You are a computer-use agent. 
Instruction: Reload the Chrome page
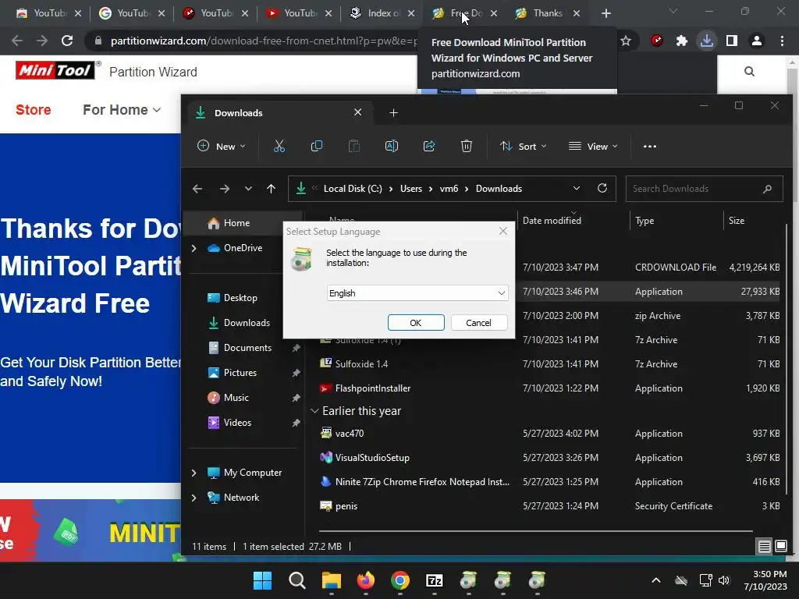pos(67,41)
